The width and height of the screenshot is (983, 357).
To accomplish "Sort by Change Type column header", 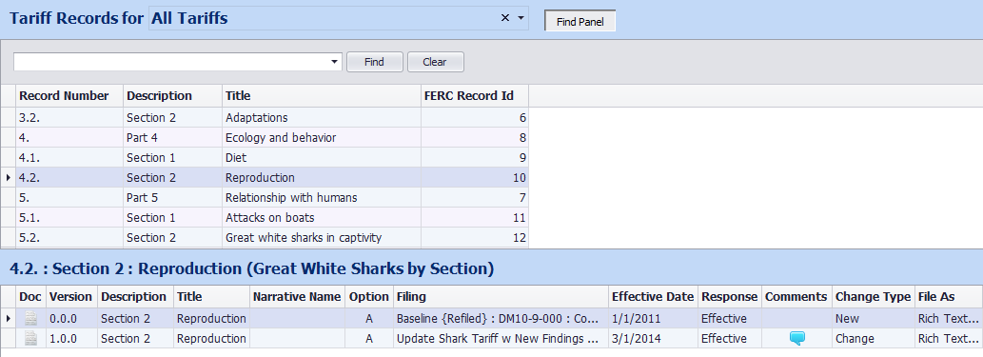I will click(874, 297).
